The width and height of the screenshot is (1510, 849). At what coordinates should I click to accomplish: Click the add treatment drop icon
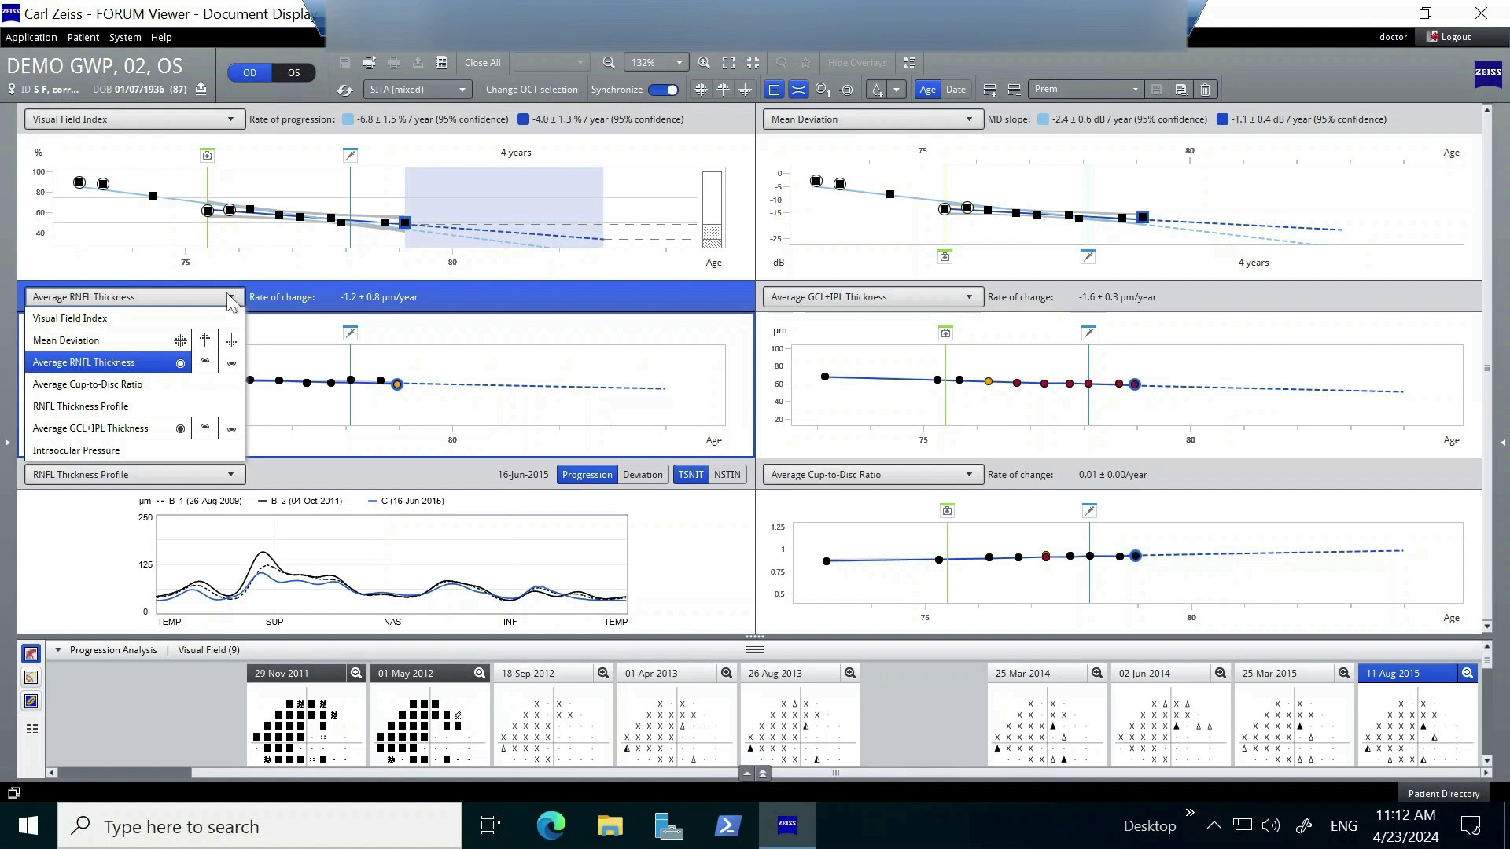click(877, 90)
